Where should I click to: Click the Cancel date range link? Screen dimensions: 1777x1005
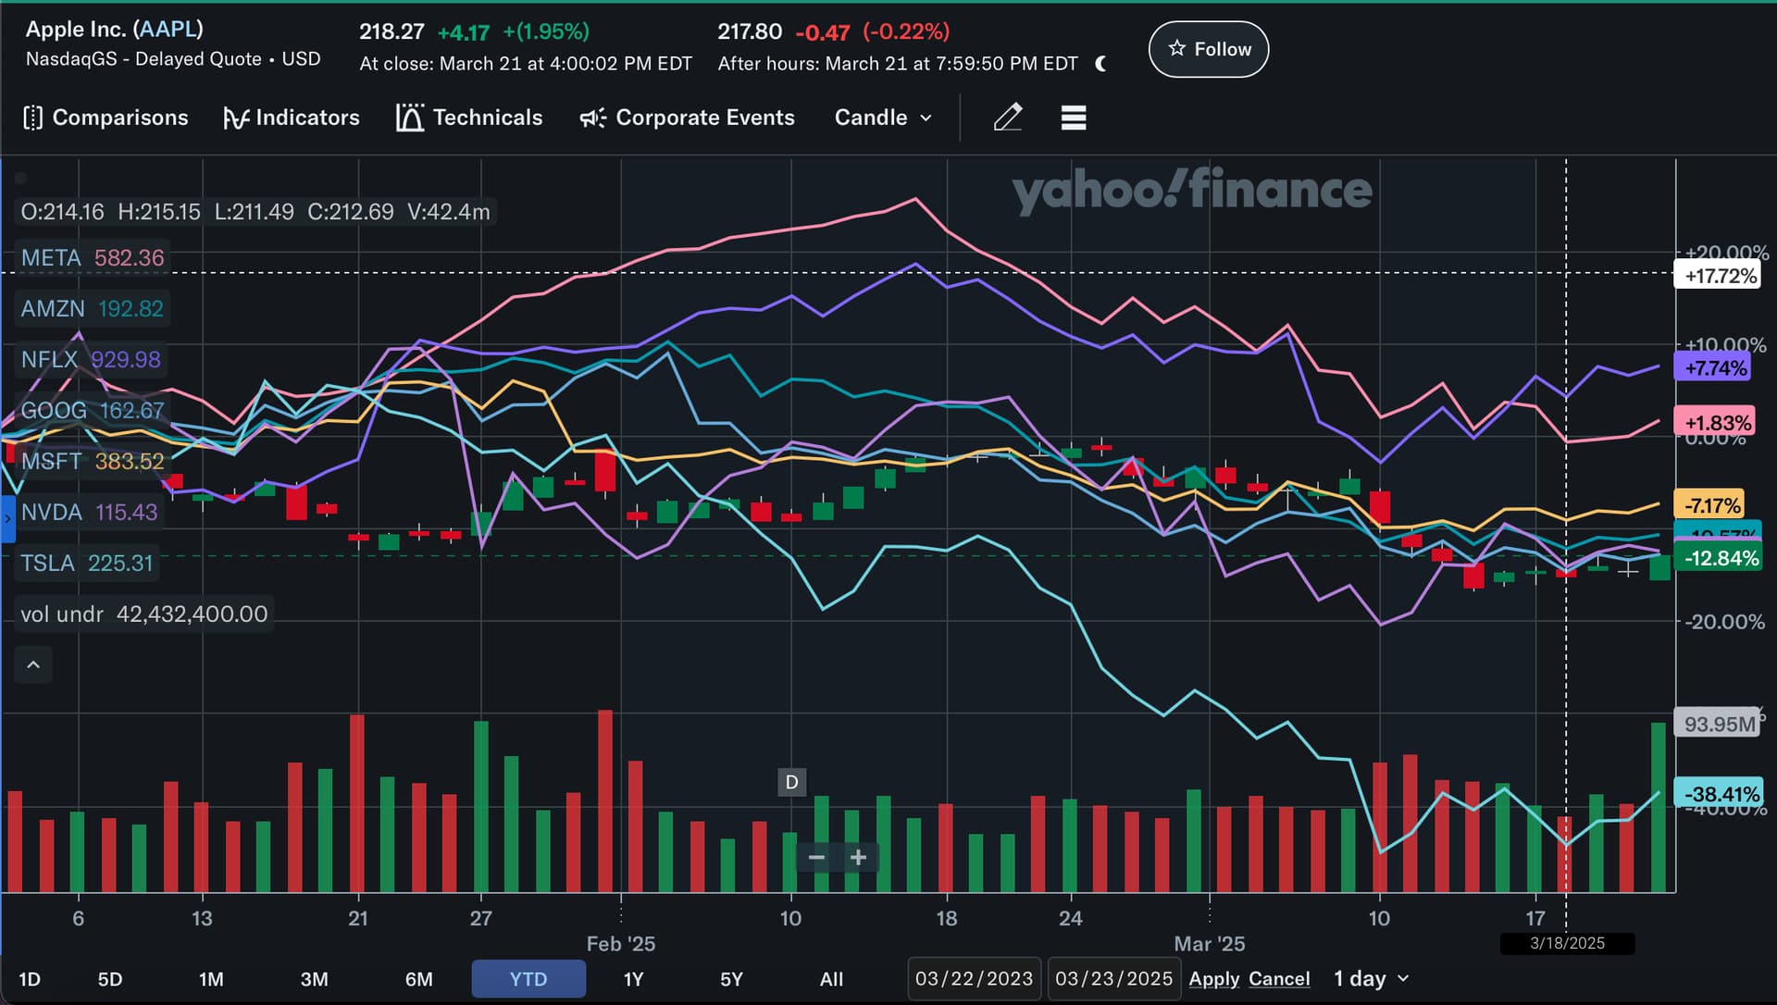pos(1279,979)
